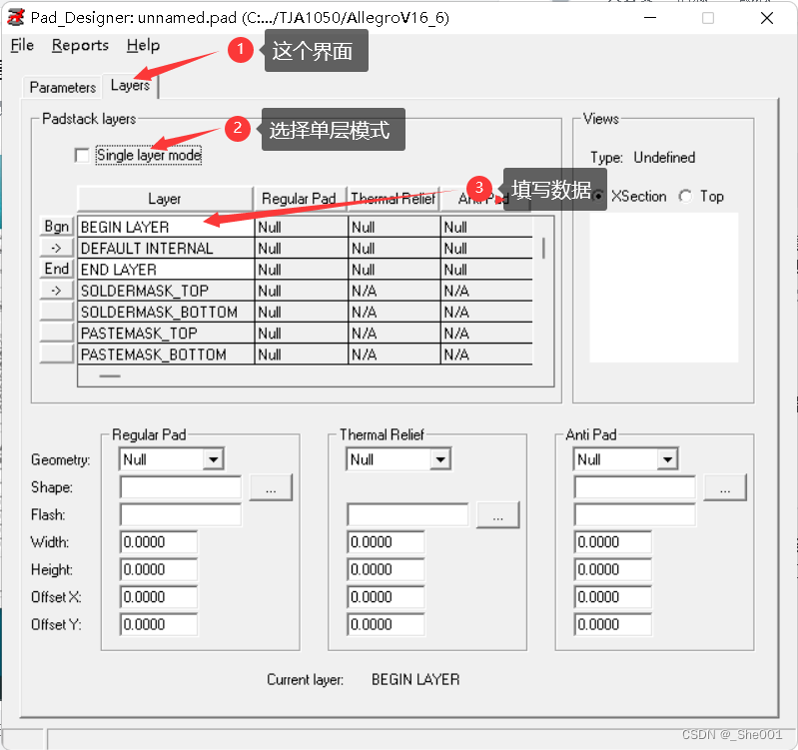Expand Anti Pad Geometry dropdown
798x750 pixels.
(x=667, y=459)
